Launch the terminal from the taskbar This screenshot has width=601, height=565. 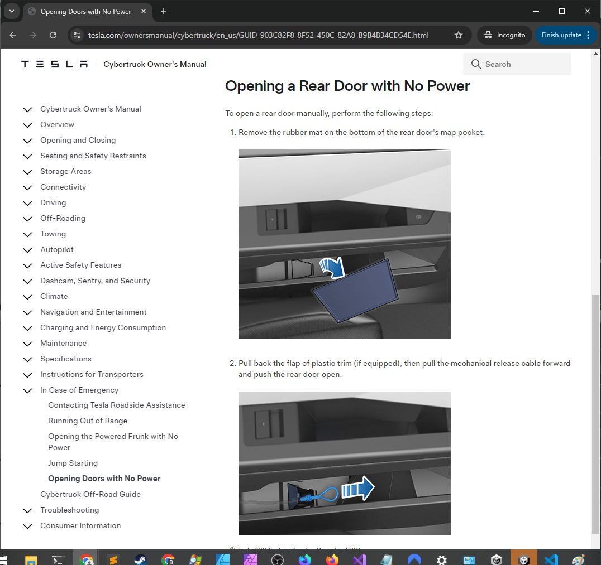59,560
